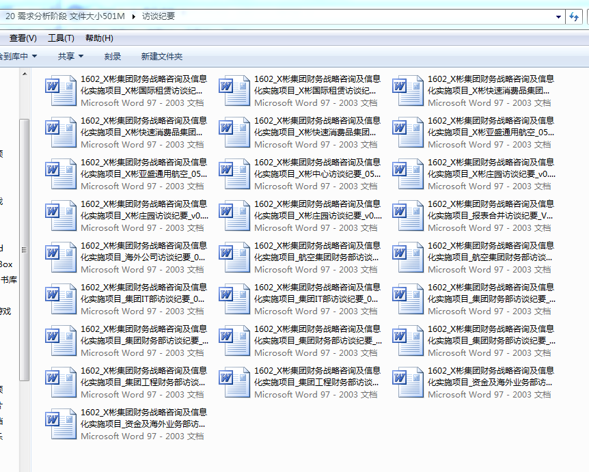Click file name X彬中心访谈纪要_05...

tap(318, 168)
